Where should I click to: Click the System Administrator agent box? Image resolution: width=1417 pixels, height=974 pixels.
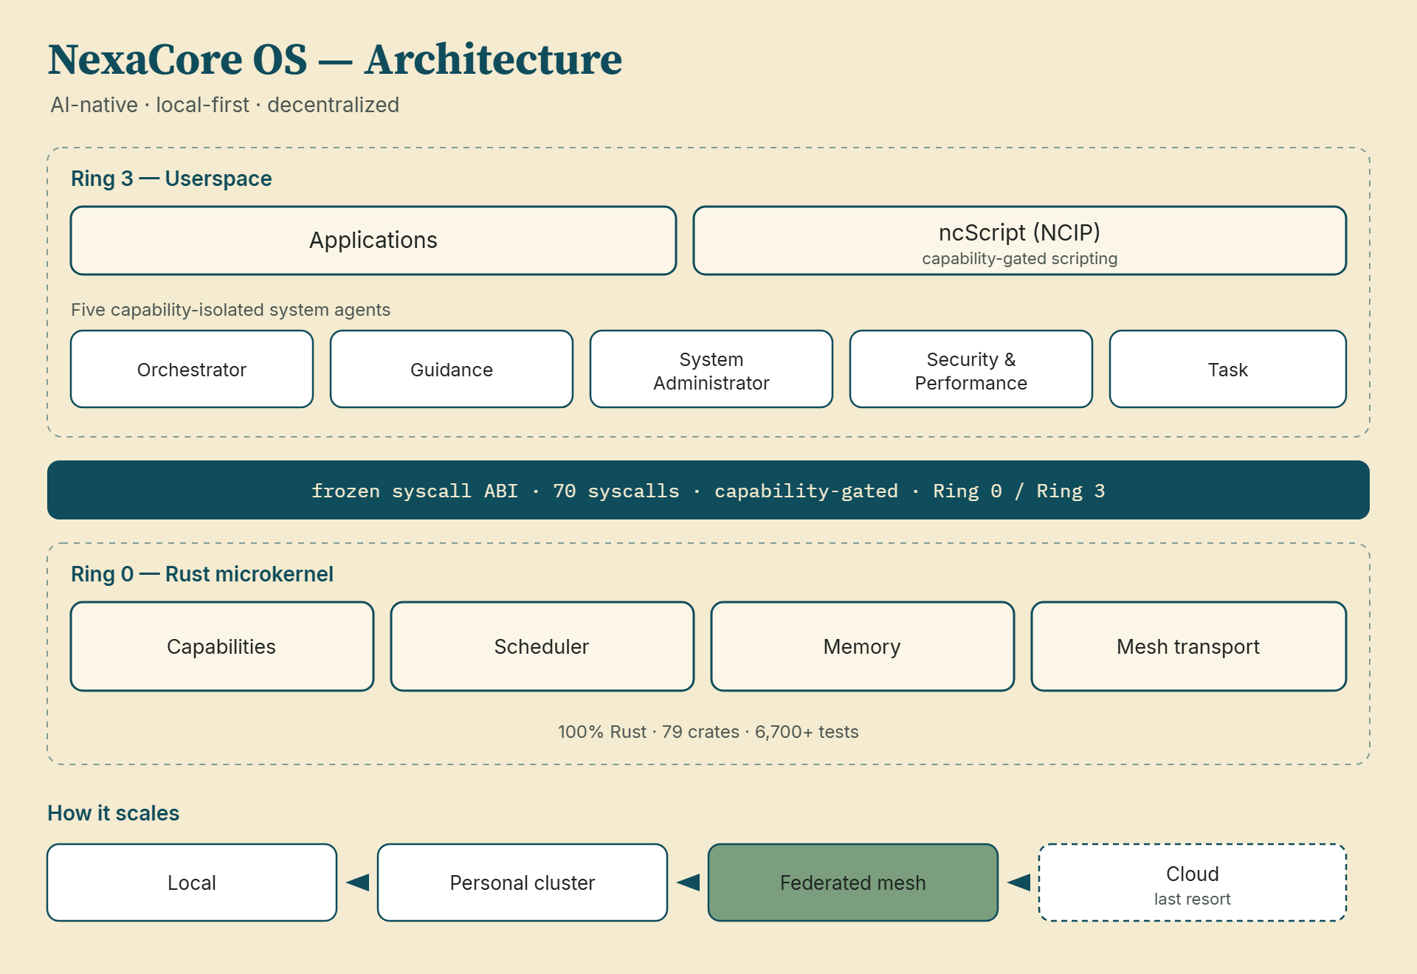711,369
